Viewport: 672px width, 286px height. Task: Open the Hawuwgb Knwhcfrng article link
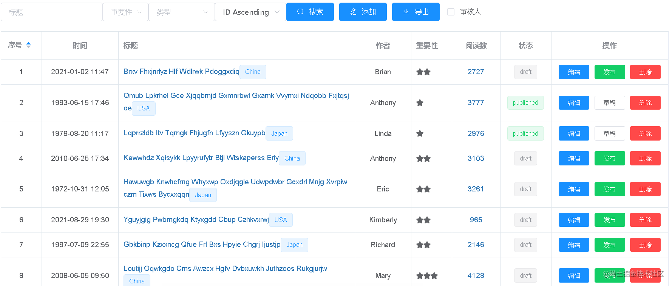pos(235,188)
